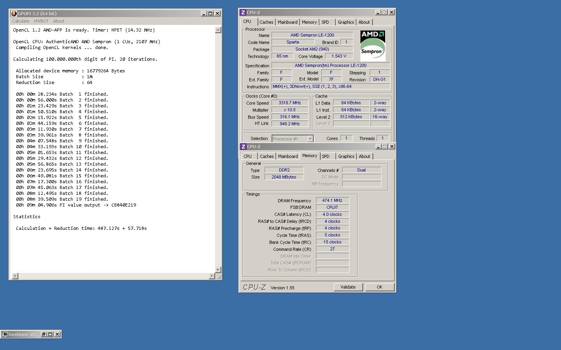Screen dimensions: 561x350
Task: Minimize the lower CPU-Z Memory window
Action: tap(378, 147)
